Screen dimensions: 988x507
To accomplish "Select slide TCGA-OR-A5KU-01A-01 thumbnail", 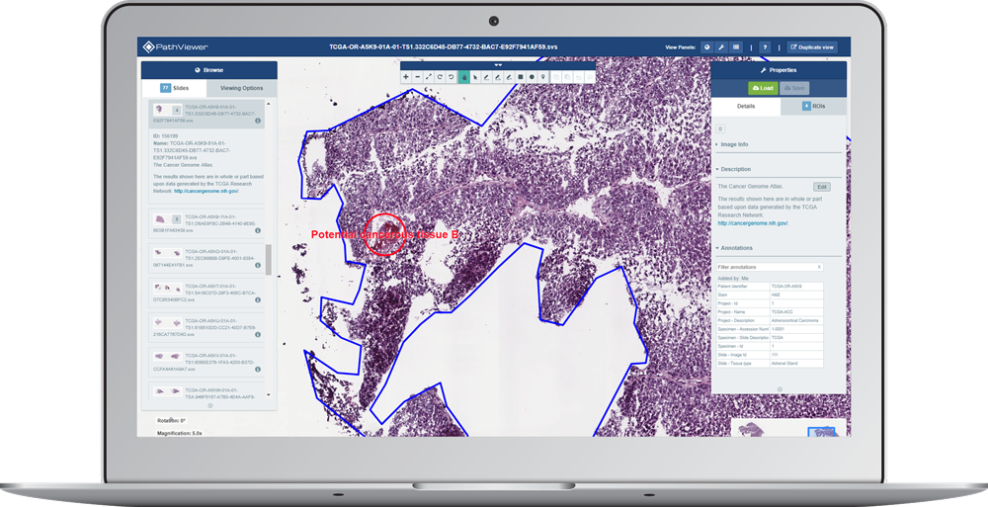I will pyautogui.click(x=167, y=322).
